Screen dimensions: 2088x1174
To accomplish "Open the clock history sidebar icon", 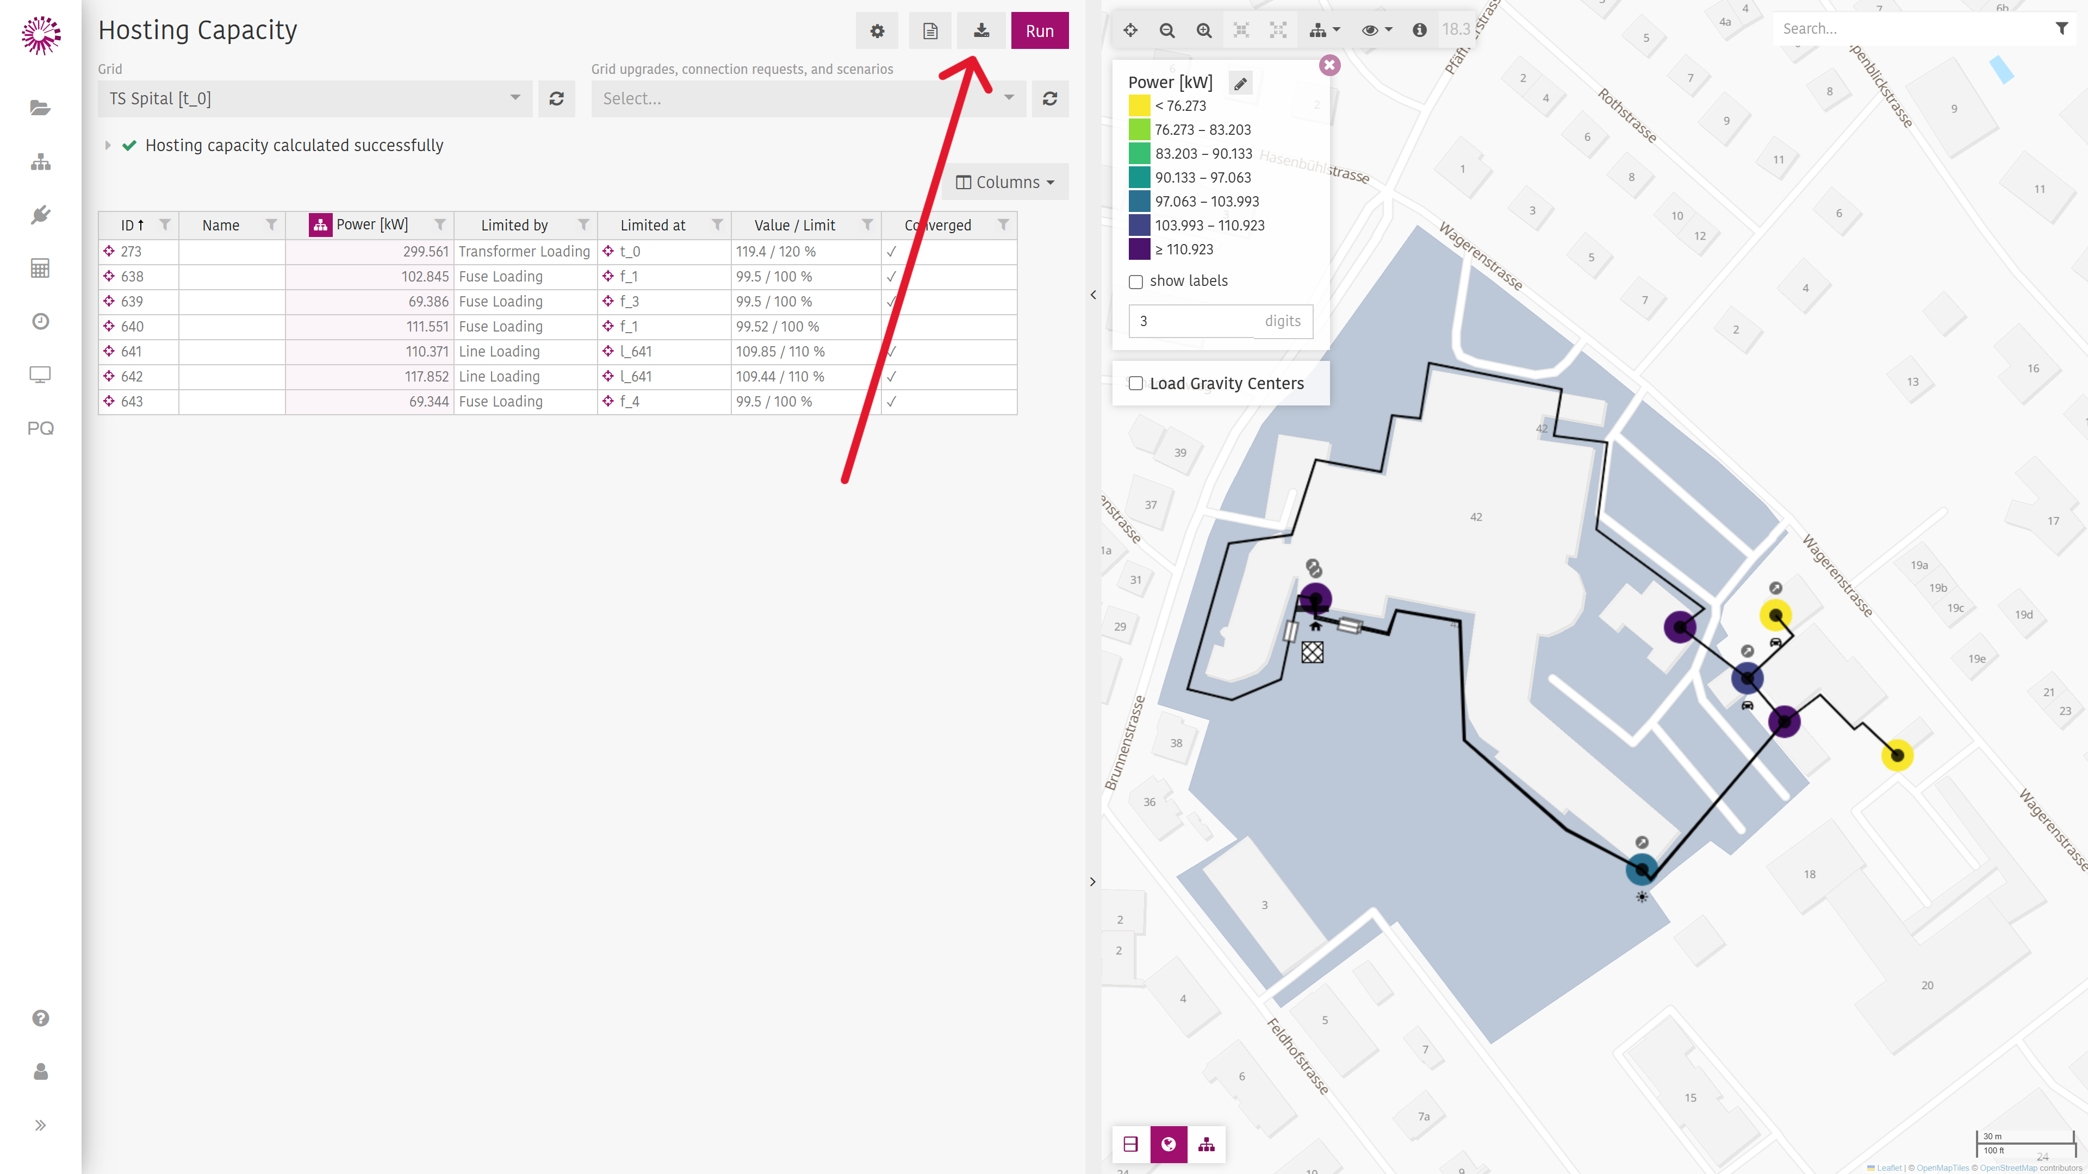I will (41, 322).
